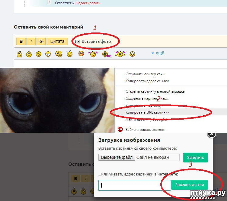Close the image upload dialog
The image size is (227, 201).
click(x=212, y=134)
